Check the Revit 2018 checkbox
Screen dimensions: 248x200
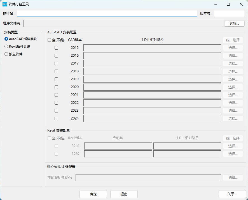56,146
